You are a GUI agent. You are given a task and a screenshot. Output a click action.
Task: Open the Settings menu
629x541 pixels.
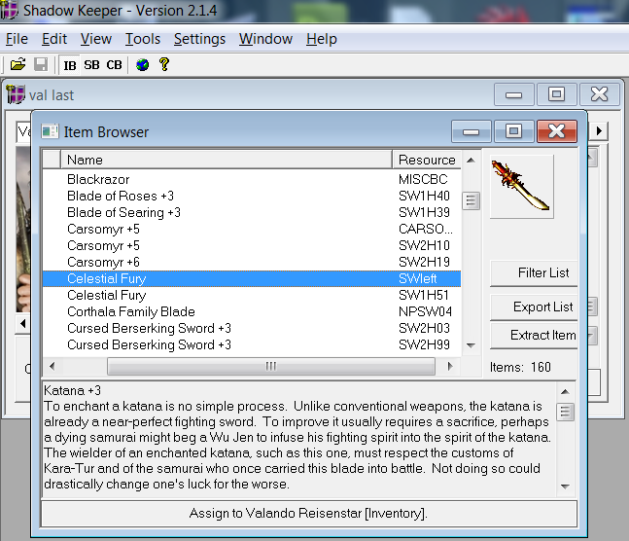(x=199, y=39)
